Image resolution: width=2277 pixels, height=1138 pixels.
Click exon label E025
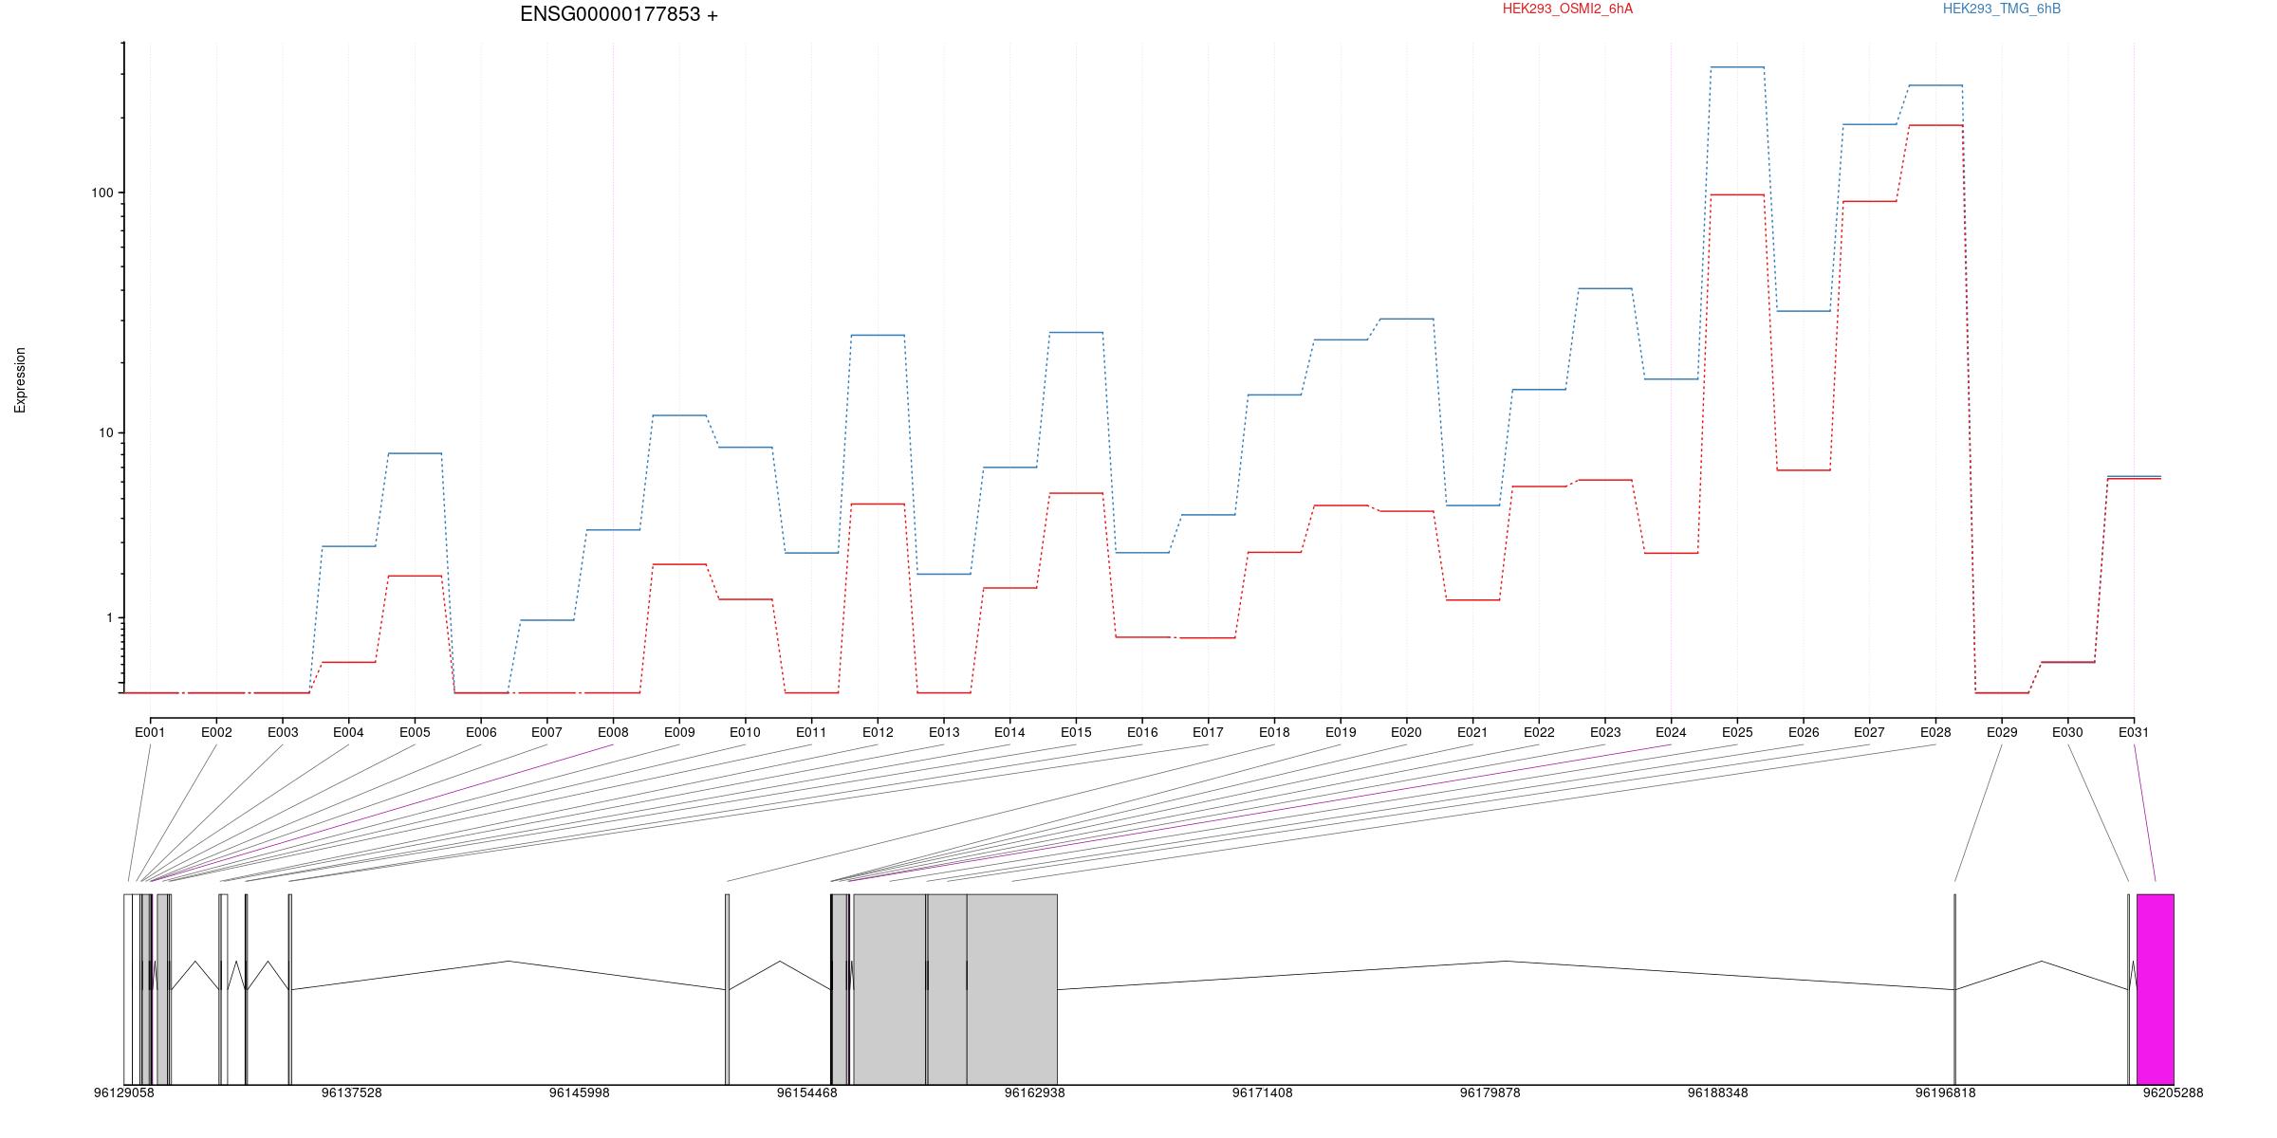pyautogui.click(x=1737, y=732)
